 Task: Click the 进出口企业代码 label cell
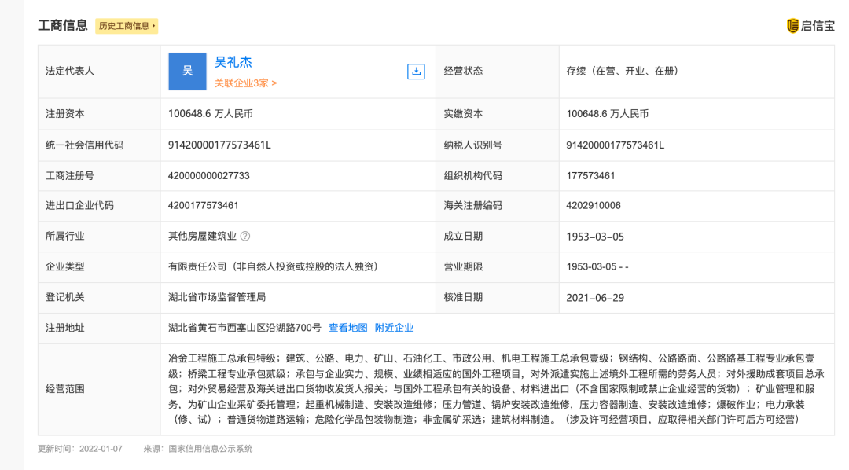pos(99,206)
